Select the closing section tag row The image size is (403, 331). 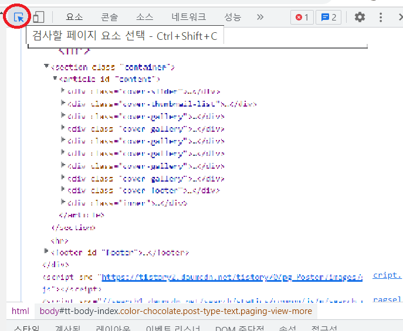click(x=73, y=227)
